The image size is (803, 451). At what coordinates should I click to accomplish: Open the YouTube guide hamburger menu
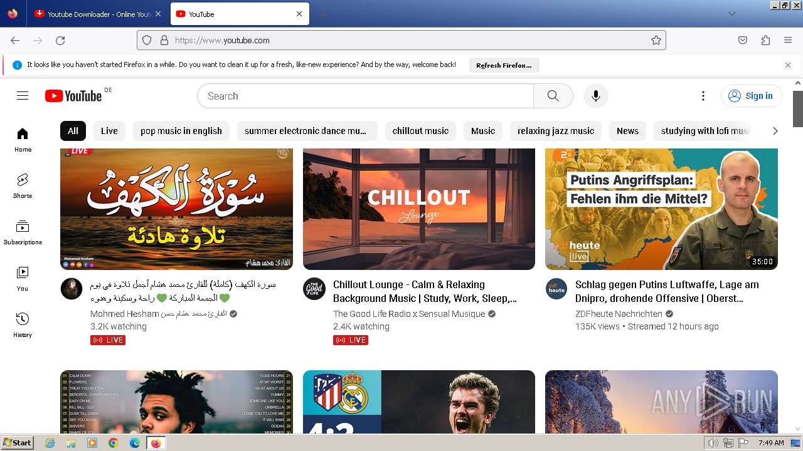coord(23,96)
